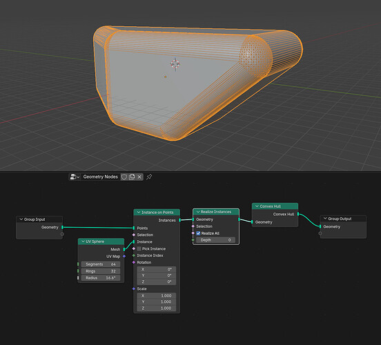
Task: Click the Realize Instances Geometry input socket
Action: [193, 219]
